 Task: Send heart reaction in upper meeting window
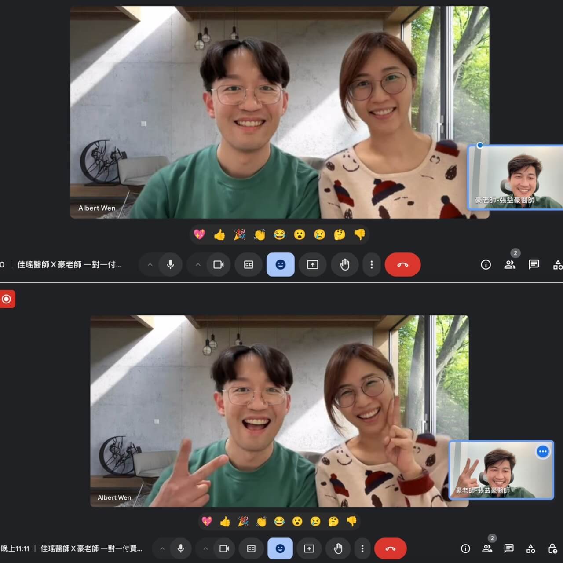tap(199, 234)
